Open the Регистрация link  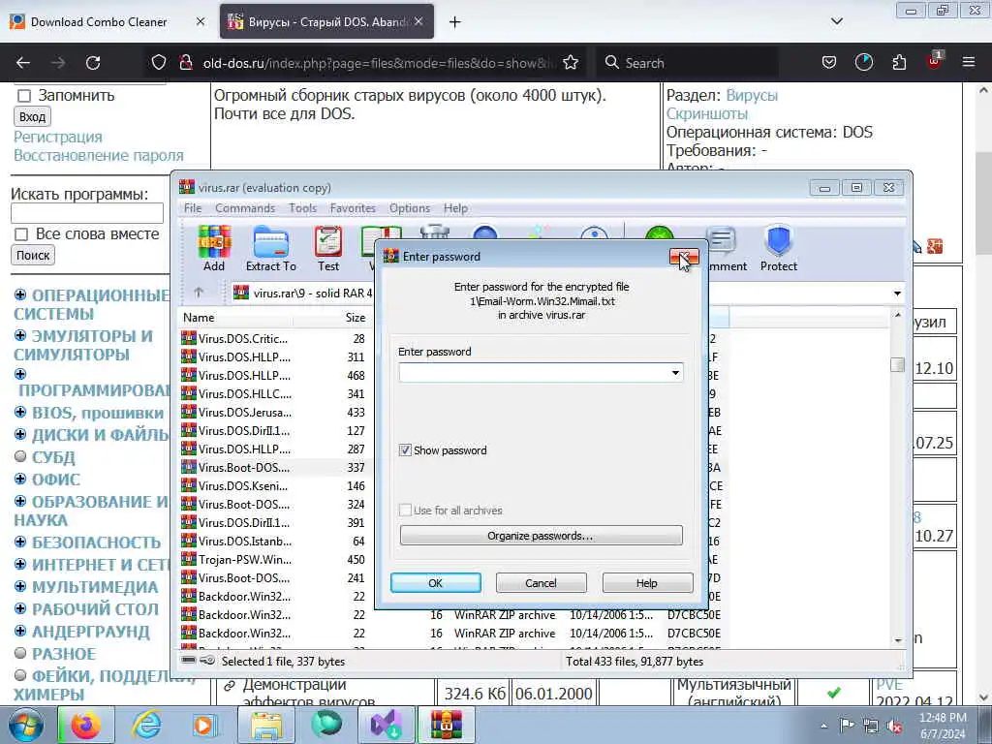(57, 137)
